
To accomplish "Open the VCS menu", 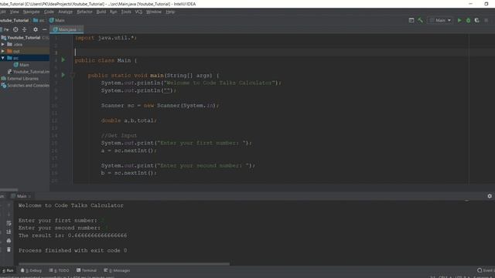I will pyautogui.click(x=138, y=12).
